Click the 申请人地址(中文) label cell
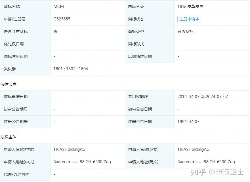 pyautogui.click(x=26, y=162)
